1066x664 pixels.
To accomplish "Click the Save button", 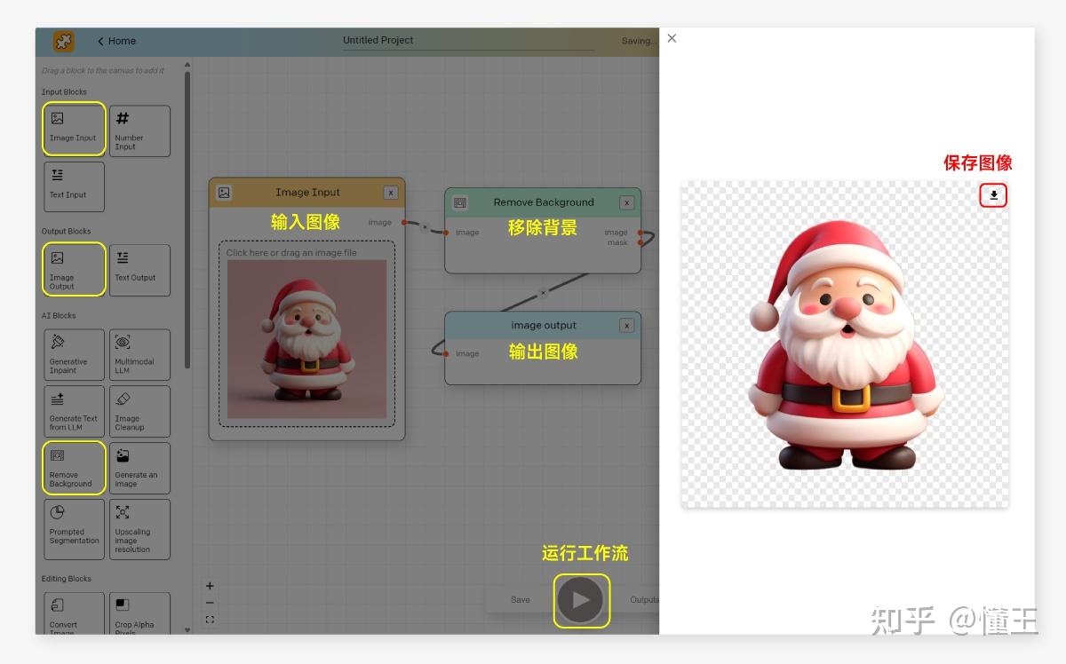I will pos(520,599).
